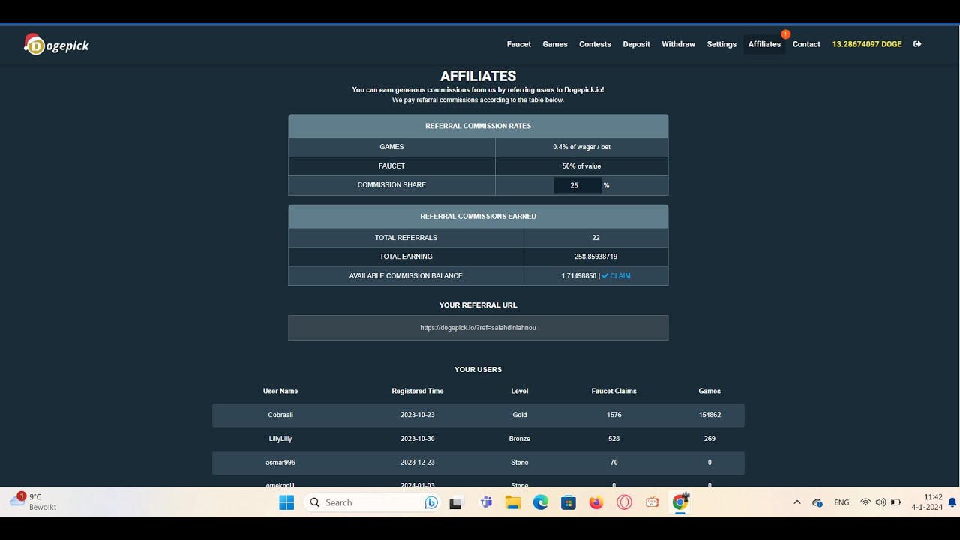The image size is (960, 540).
Task: Open the notification bell in system tray
Action: click(952, 502)
